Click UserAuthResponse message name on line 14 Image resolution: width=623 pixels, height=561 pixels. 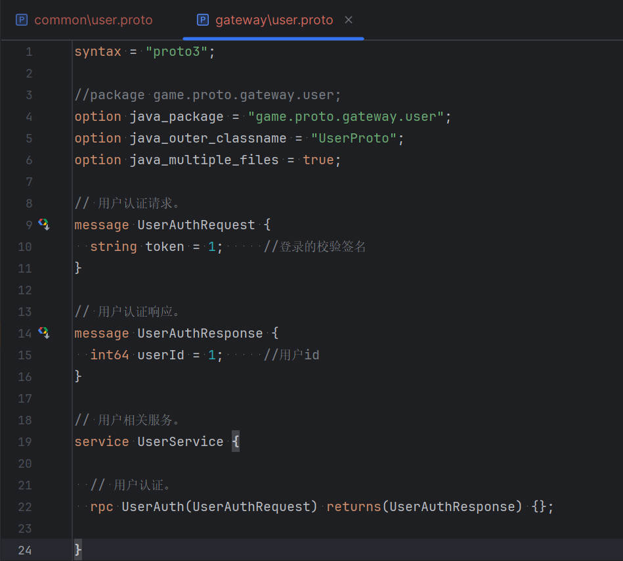tap(200, 333)
